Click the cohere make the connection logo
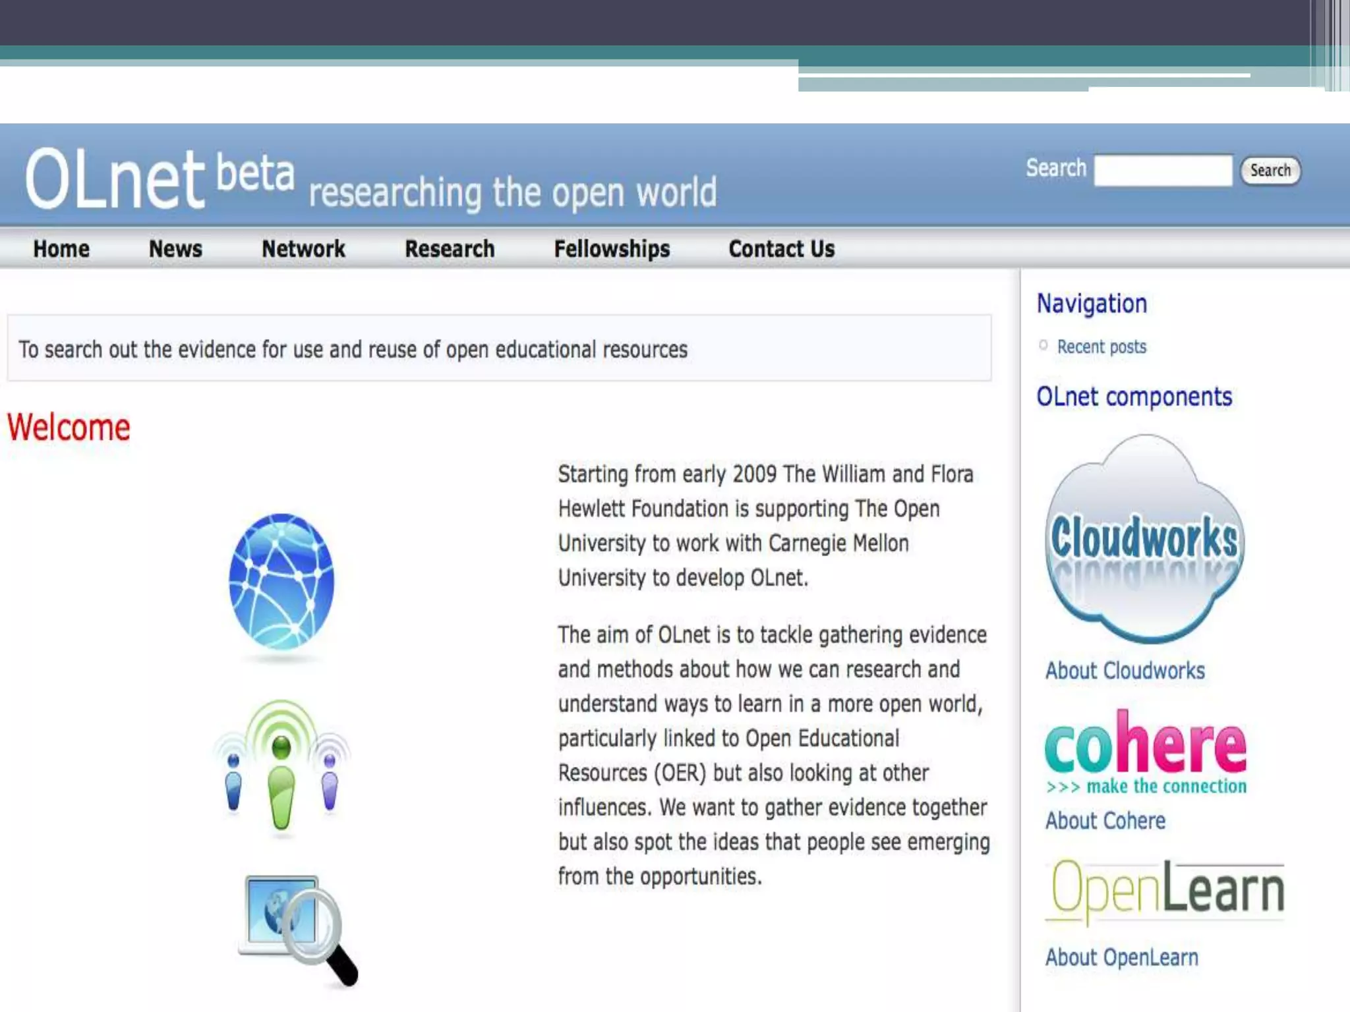 point(1145,752)
